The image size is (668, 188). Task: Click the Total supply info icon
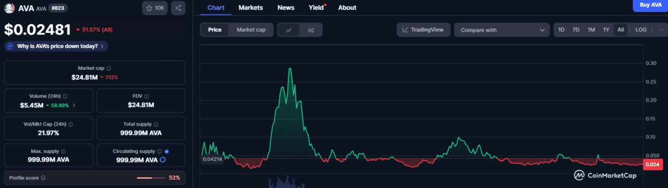156,124
